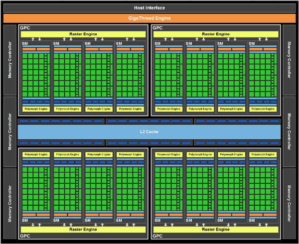Image resolution: width=299 pixels, height=244 pixels.
Task: Select the top-left GPC Raster Engine bar
Action: tap(83, 34)
